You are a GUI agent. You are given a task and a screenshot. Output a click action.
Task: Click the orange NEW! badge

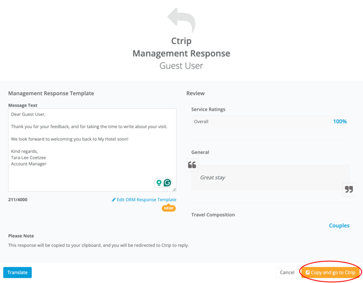[x=168, y=208]
